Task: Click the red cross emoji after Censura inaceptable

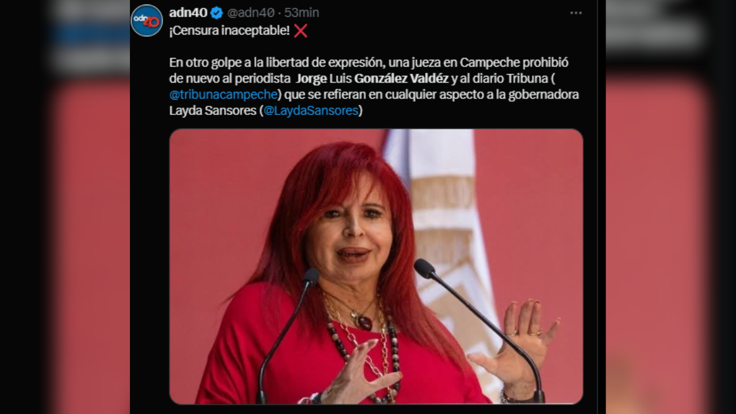Action: 300,31
